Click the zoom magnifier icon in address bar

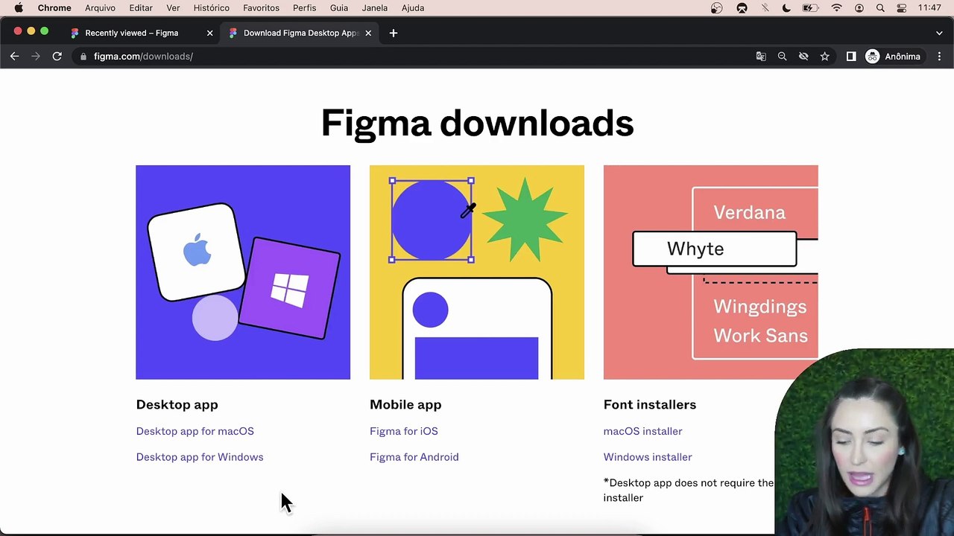coord(782,57)
